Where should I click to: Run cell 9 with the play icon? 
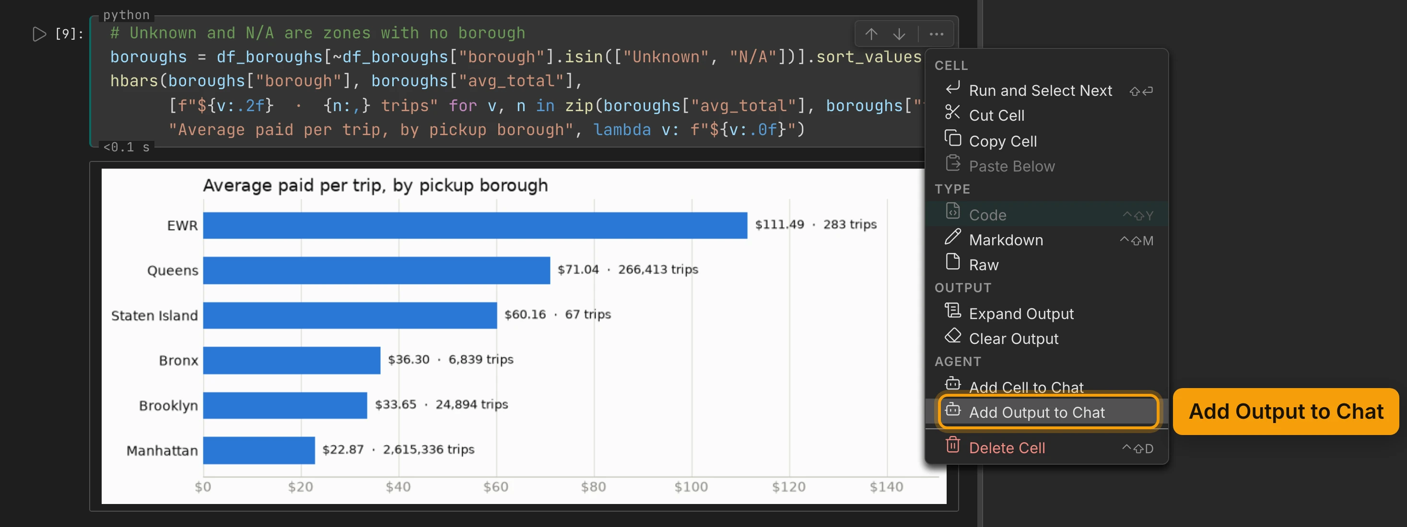39,34
